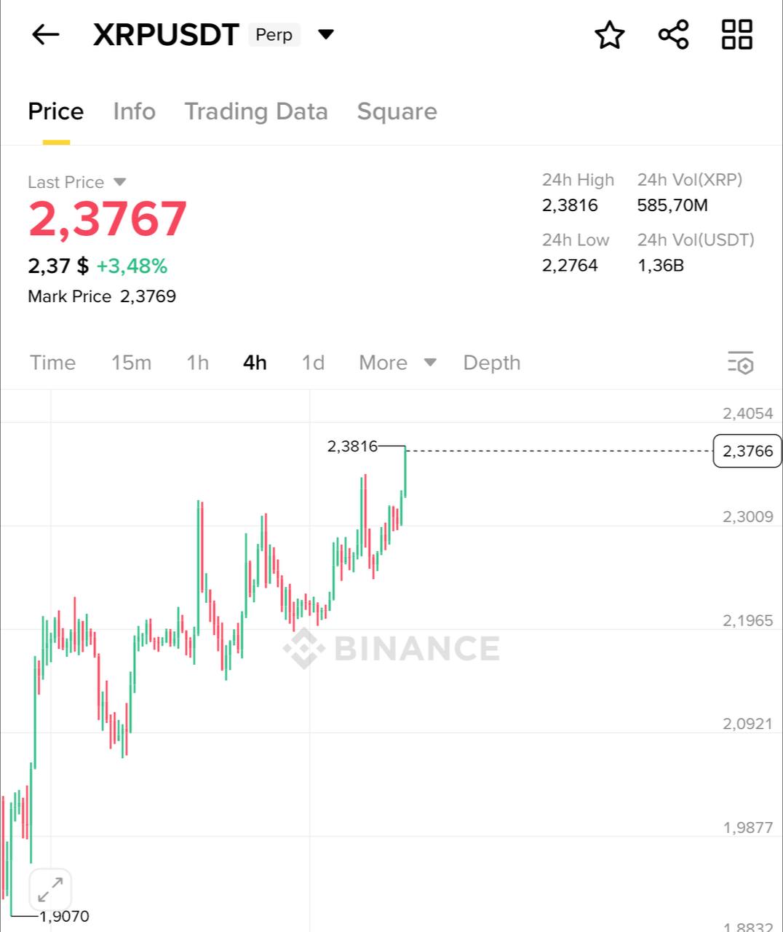Click the 2,3766 current price label
Viewport: 783px width, 932px height.
pos(747,451)
